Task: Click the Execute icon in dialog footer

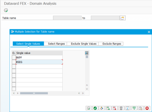Action: coord(89,108)
